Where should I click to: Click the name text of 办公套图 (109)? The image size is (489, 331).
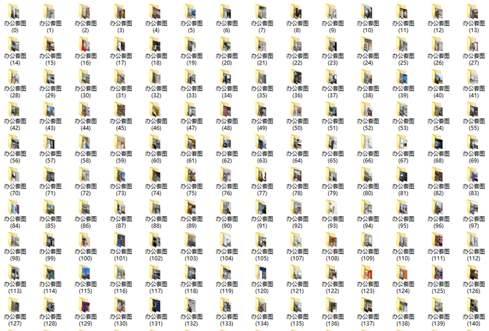[368, 255]
